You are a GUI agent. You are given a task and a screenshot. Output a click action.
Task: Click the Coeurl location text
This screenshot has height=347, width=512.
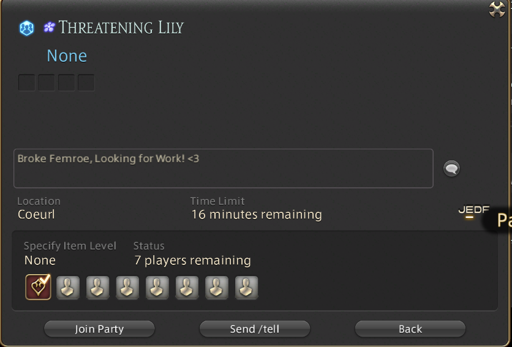(x=36, y=214)
